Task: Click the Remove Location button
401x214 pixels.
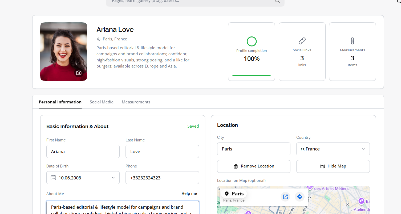Action: [254, 166]
